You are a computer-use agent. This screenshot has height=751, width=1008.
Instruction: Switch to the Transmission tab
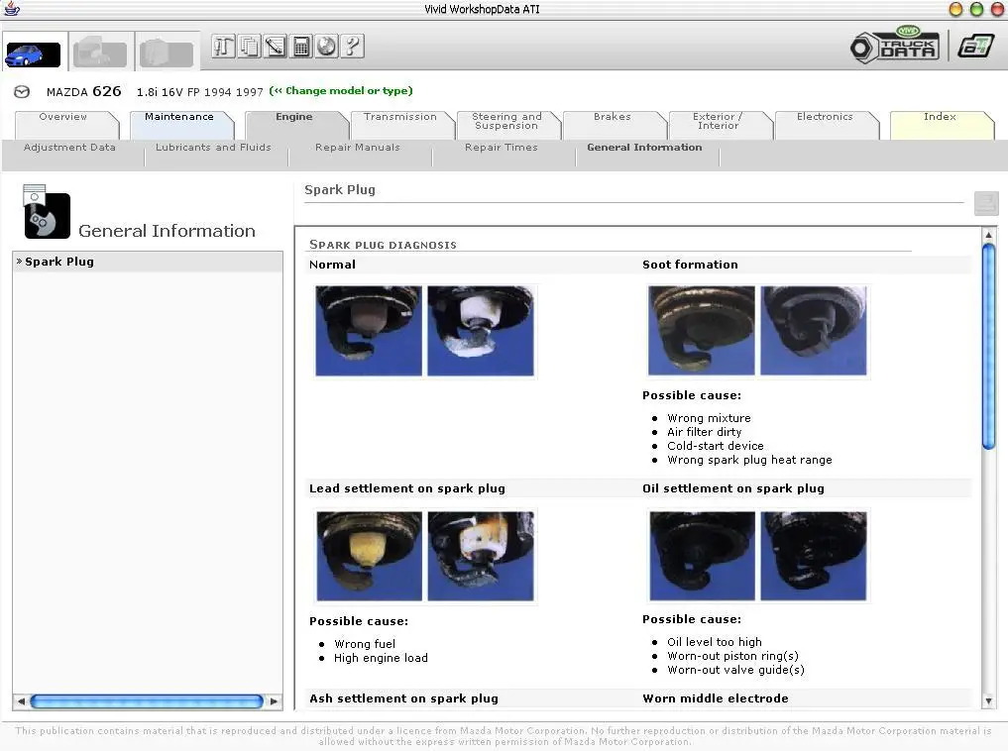(x=399, y=117)
